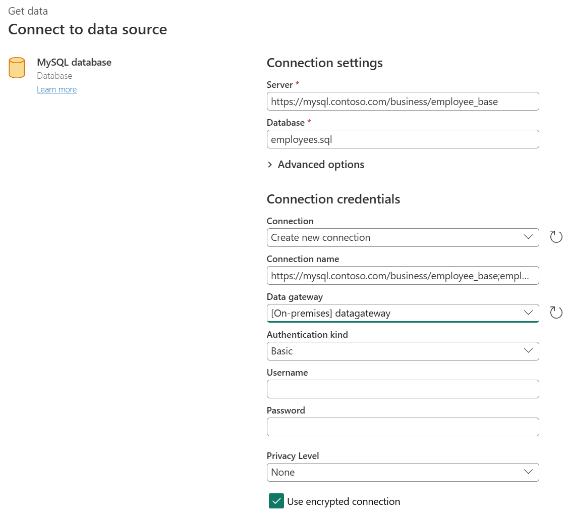Click the Privacy Level dropdown arrow

(528, 472)
